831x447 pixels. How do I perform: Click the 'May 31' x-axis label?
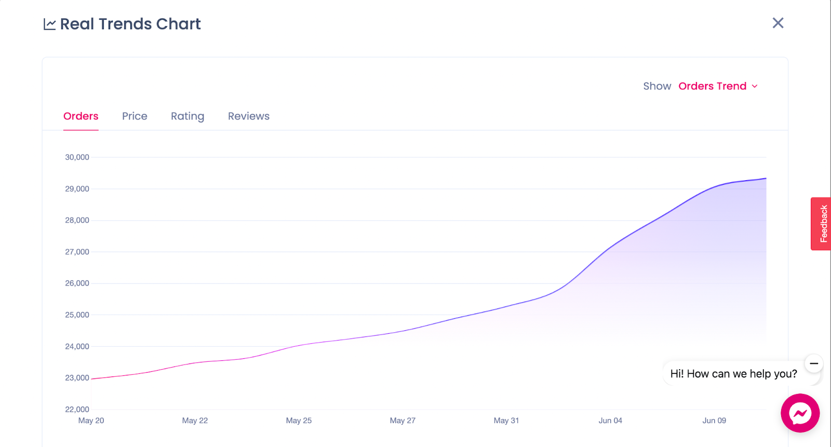[x=506, y=421]
